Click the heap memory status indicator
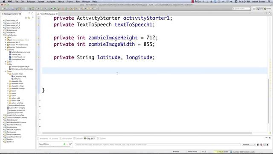 click(x=222, y=152)
